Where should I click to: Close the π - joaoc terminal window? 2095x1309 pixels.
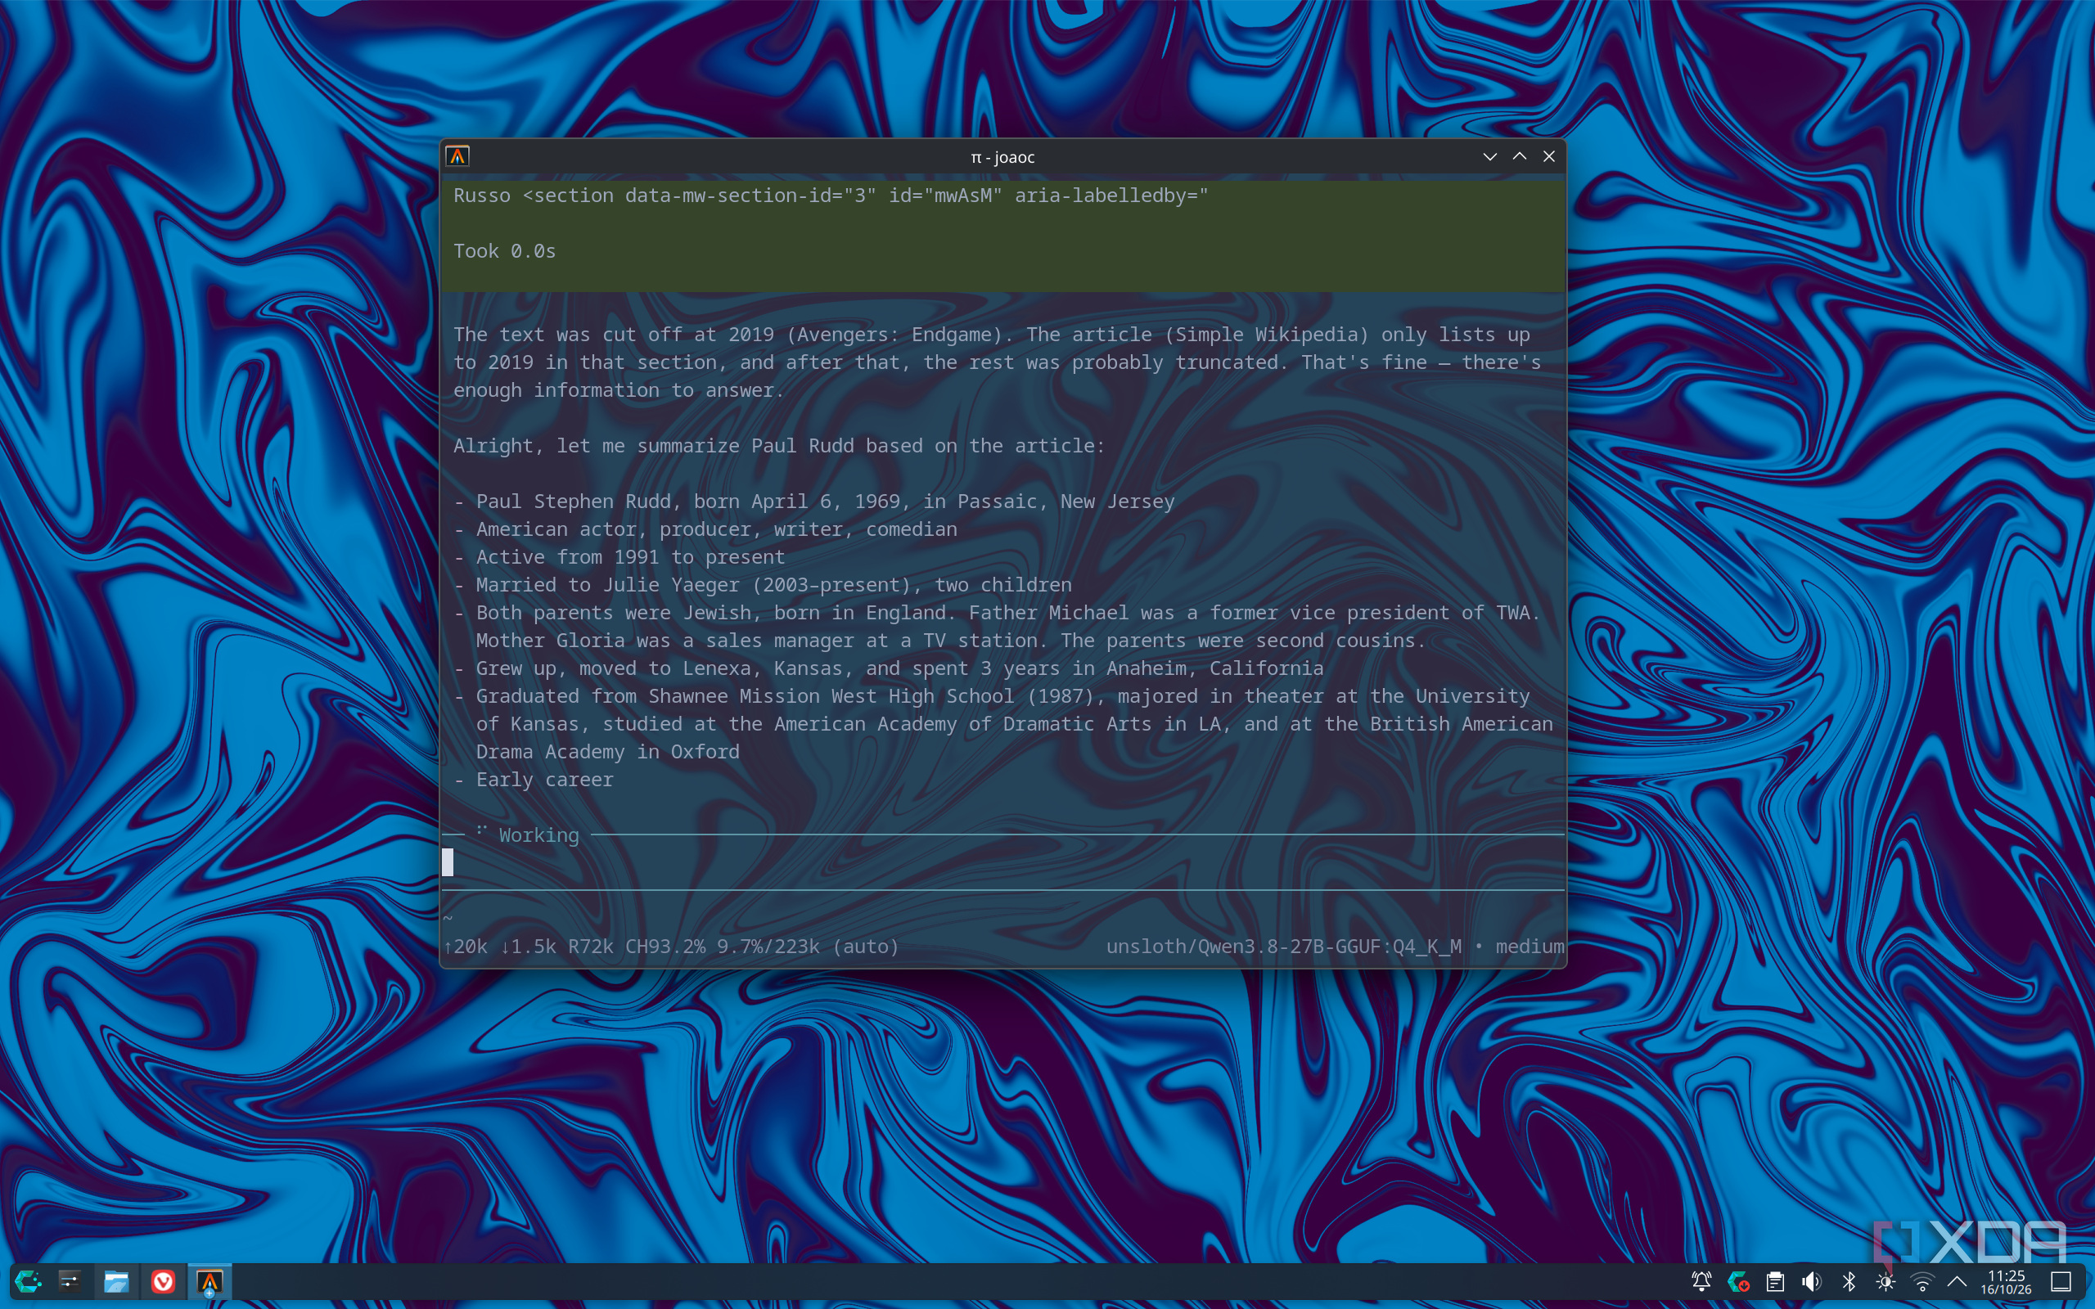[1548, 157]
